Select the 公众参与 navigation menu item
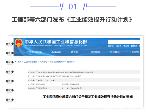 coord(115,52)
